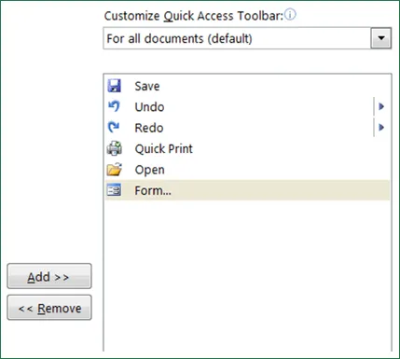Select the 'Open' list entry text
Screen dimensions: 400x359
pos(149,170)
